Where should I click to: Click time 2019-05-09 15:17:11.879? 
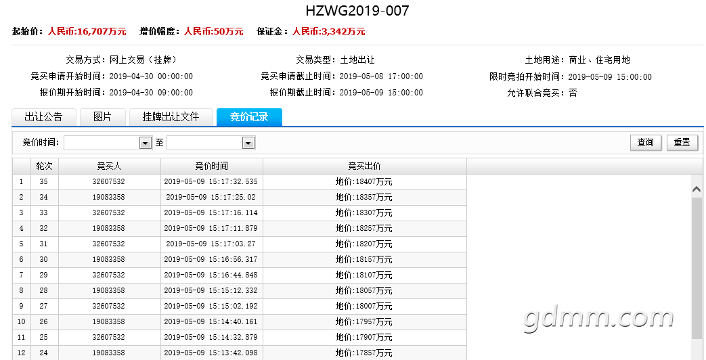pos(211,228)
